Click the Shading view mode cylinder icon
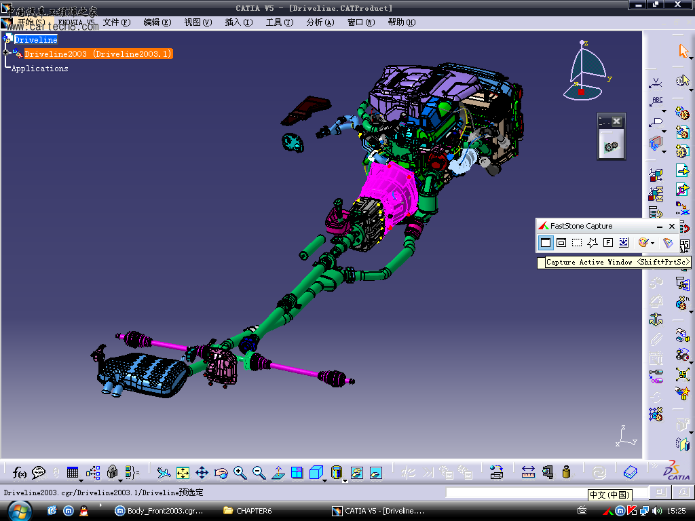Viewport: 695px width, 521px height. point(337,472)
